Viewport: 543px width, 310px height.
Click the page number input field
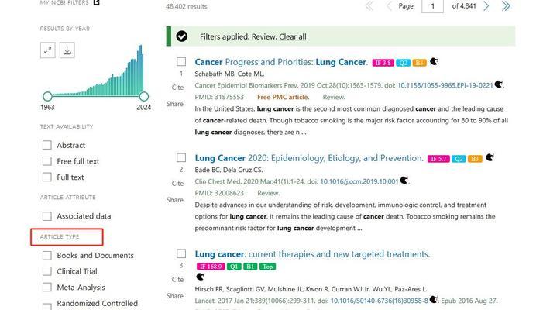[432, 6]
